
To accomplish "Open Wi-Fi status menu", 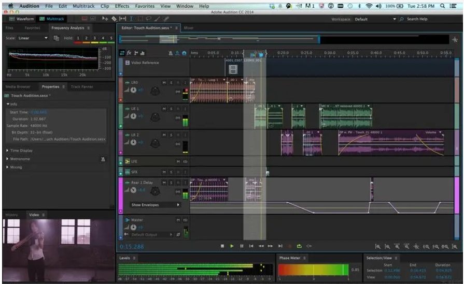I will (x=369, y=6).
